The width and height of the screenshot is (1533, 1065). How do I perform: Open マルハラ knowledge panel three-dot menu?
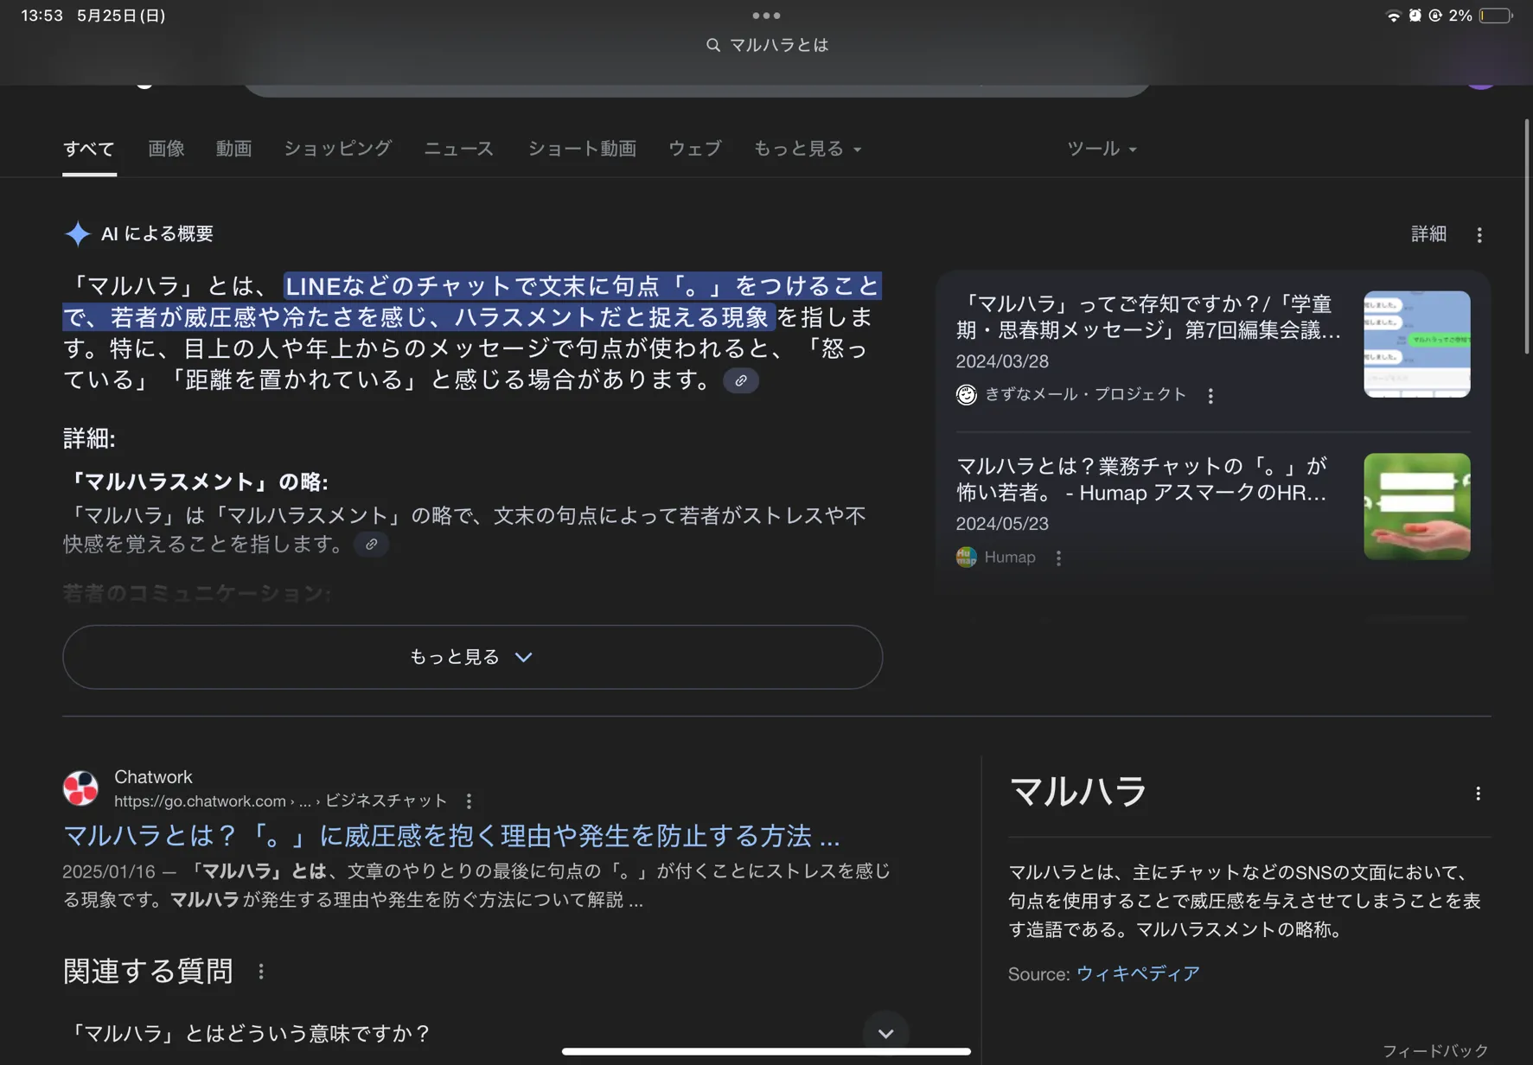point(1478,794)
